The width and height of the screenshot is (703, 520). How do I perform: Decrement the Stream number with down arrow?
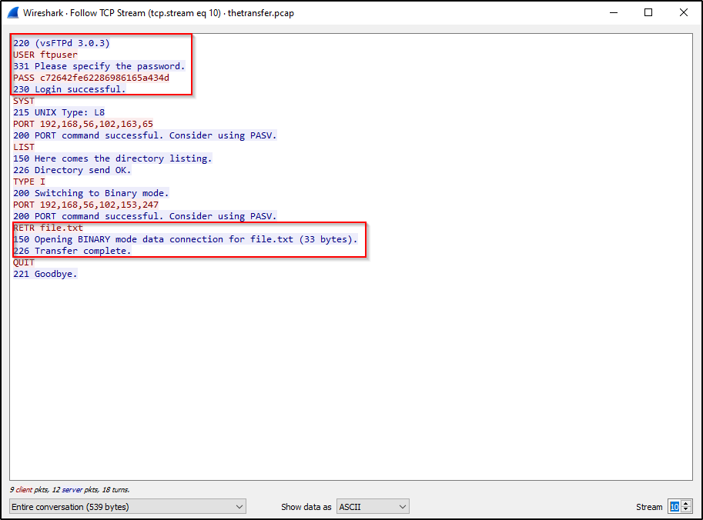(x=687, y=510)
